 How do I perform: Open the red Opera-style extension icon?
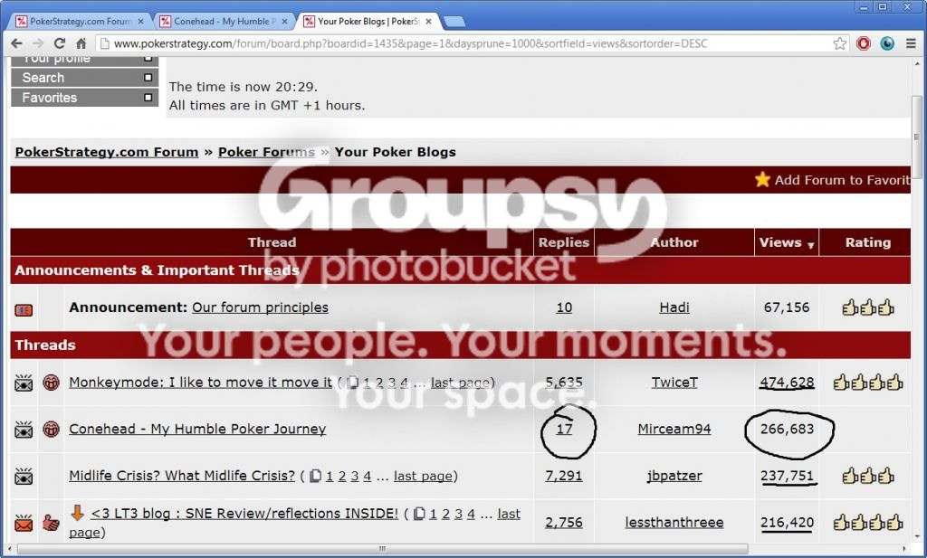[863, 43]
